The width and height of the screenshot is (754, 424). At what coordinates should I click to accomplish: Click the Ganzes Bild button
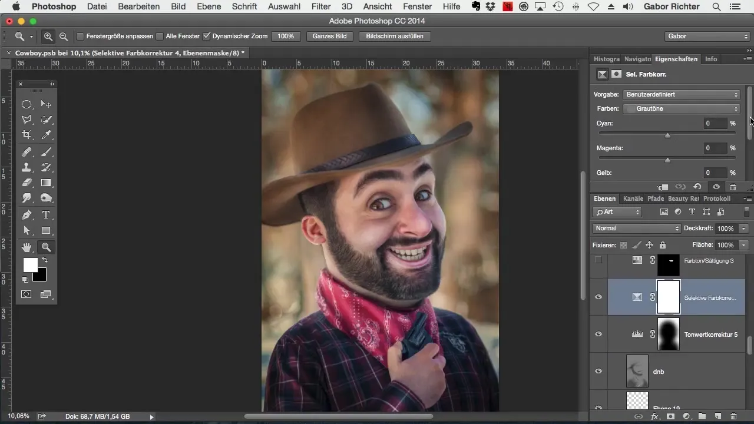tap(330, 36)
